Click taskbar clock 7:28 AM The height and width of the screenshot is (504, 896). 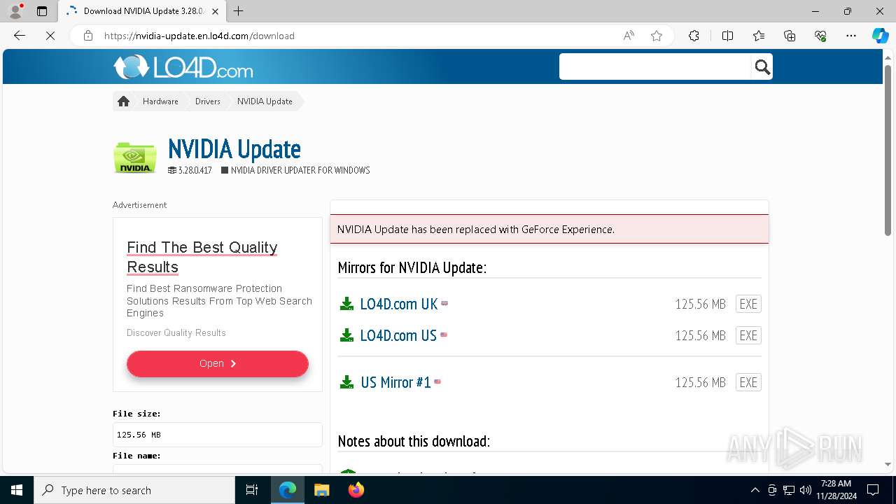pos(836,484)
